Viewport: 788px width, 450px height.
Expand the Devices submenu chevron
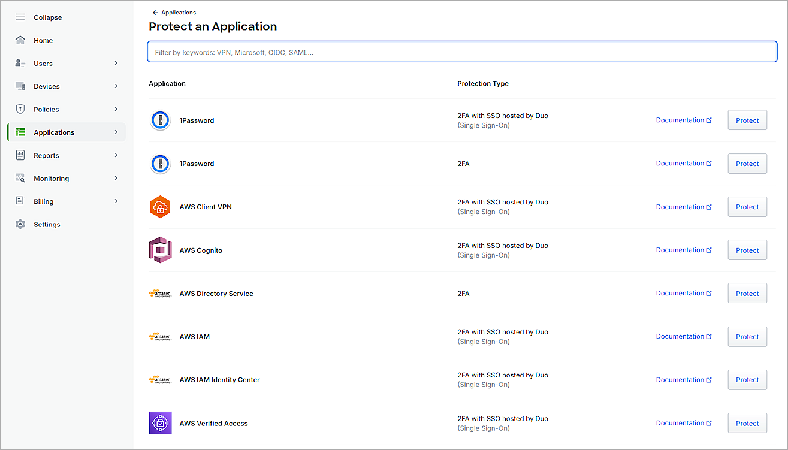116,86
